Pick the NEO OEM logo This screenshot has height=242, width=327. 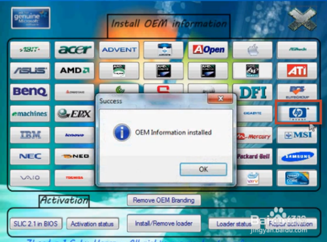75,156
